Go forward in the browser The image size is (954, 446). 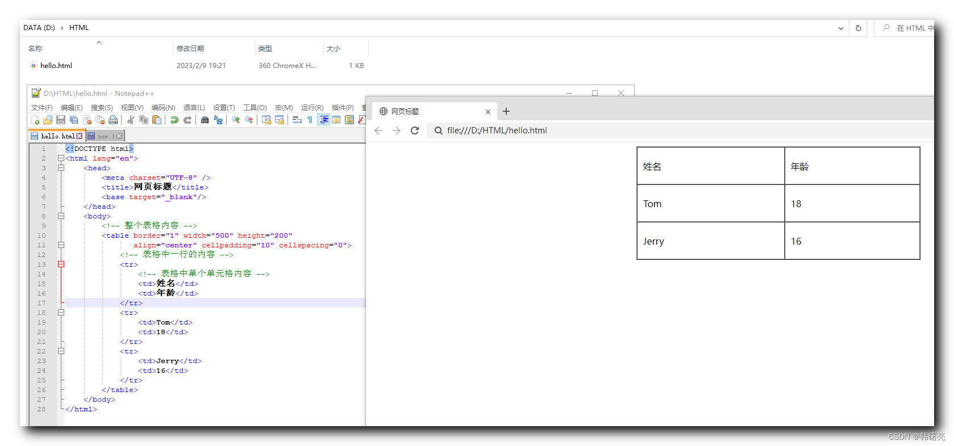397,131
